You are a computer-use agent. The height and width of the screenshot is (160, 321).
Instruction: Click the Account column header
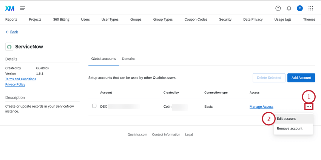[106, 93]
